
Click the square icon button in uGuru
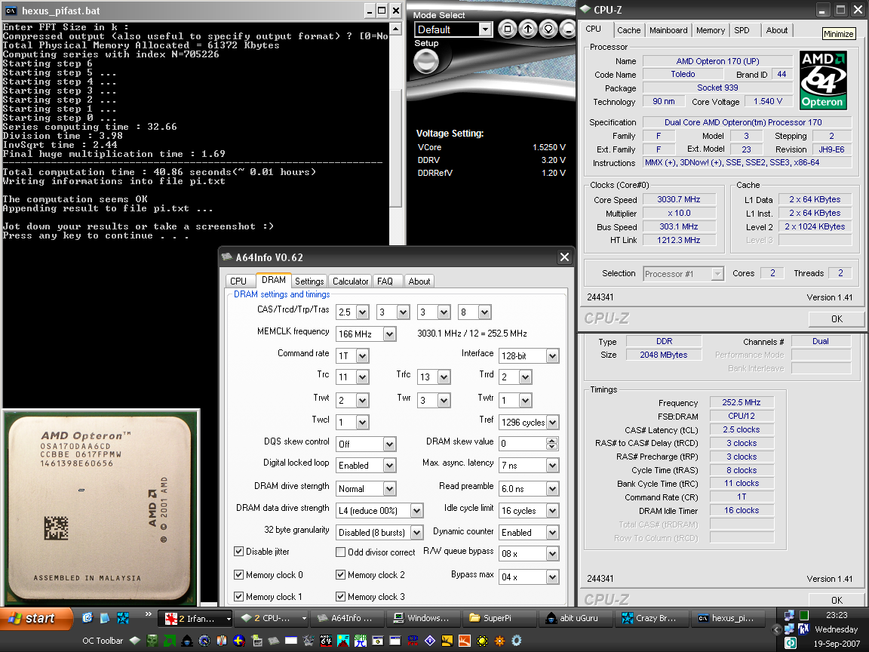click(x=507, y=29)
